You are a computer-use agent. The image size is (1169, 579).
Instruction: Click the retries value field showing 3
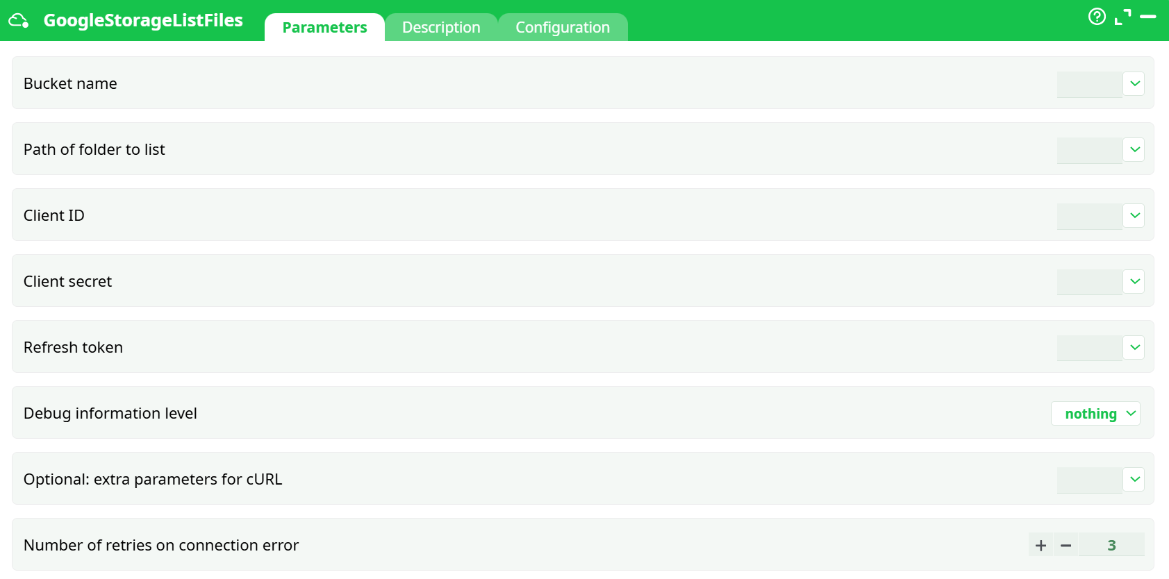pyautogui.click(x=1111, y=546)
